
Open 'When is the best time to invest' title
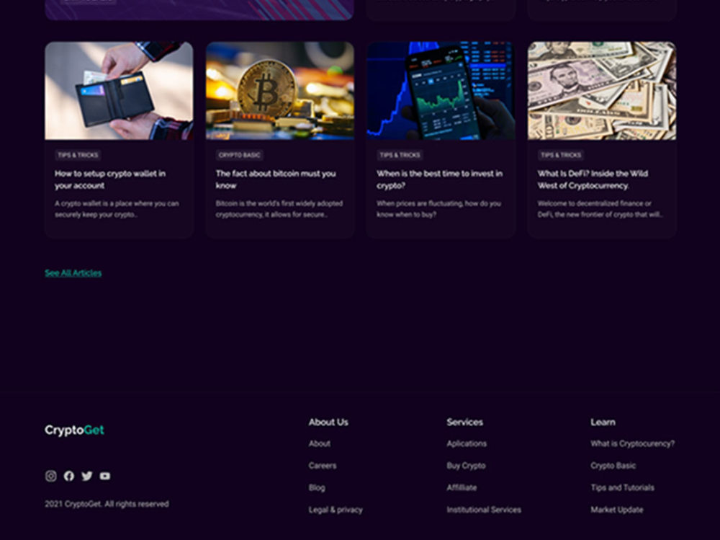(x=439, y=180)
